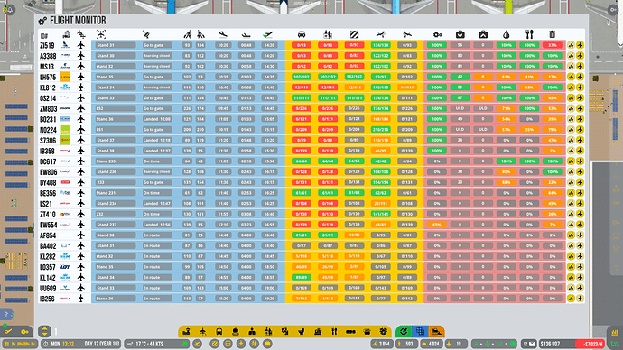Click the fuel droplet column header icon
The width and height of the screenshot is (623, 350).
pos(507,35)
